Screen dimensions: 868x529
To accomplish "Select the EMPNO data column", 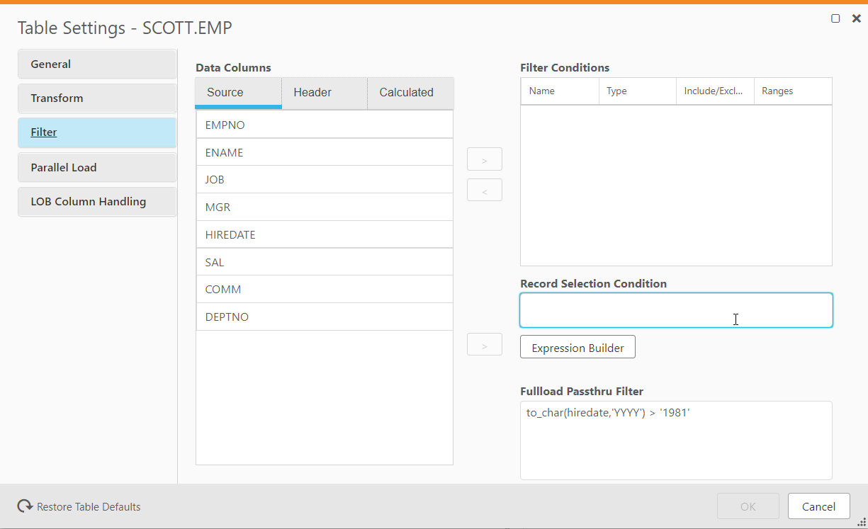I will click(x=325, y=125).
